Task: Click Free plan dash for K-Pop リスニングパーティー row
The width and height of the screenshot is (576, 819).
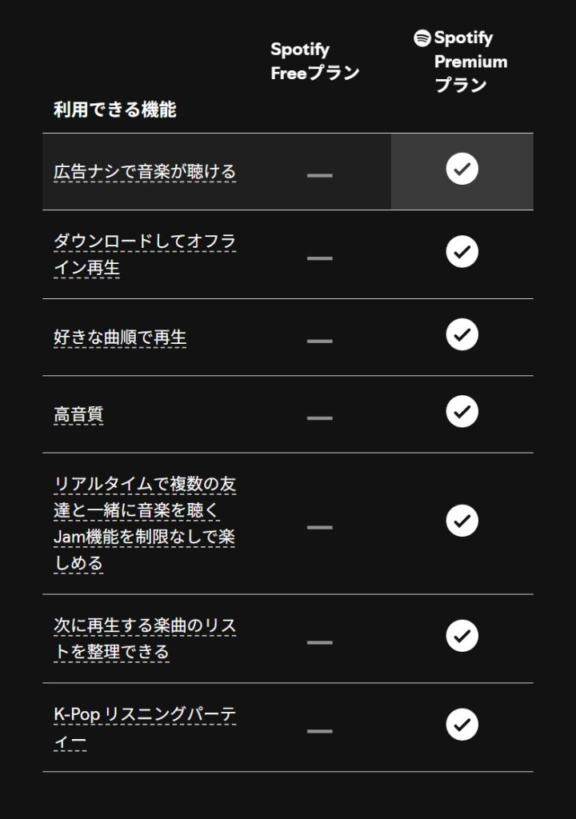Action: [320, 731]
